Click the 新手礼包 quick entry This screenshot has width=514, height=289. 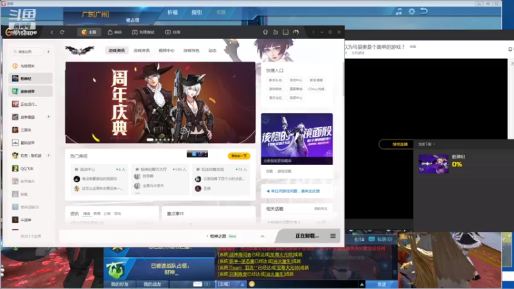pyautogui.click(x=276, y=80)
